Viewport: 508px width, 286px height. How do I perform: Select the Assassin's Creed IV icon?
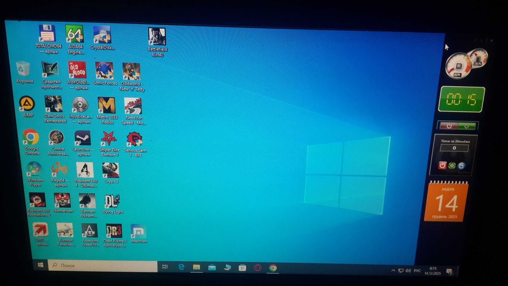pyautogui.click(x=89, y=231)
